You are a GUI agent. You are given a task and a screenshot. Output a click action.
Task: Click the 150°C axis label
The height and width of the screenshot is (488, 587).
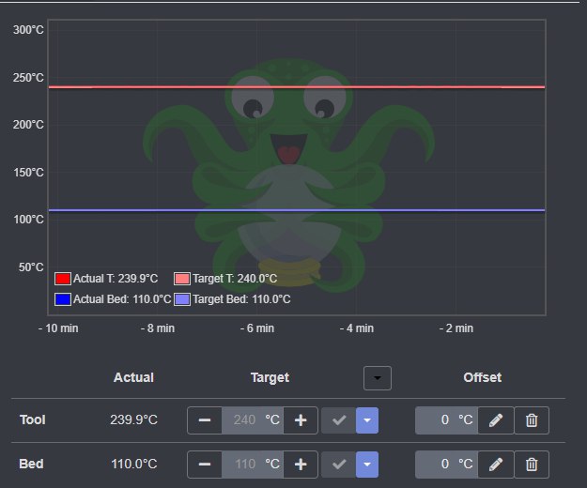click(x=28, y=173)
